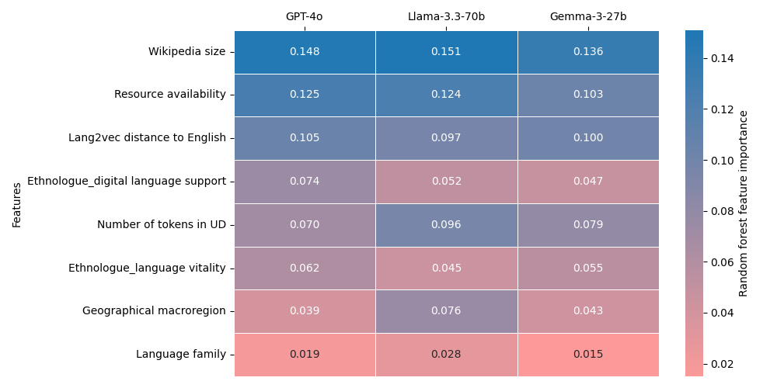This screenshot has width=777, height=388.
Task: Select the 0.14 colorbar tick label
Action: point(722,58)
